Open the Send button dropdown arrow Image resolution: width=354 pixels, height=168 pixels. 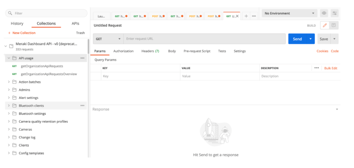coord(310,39)
